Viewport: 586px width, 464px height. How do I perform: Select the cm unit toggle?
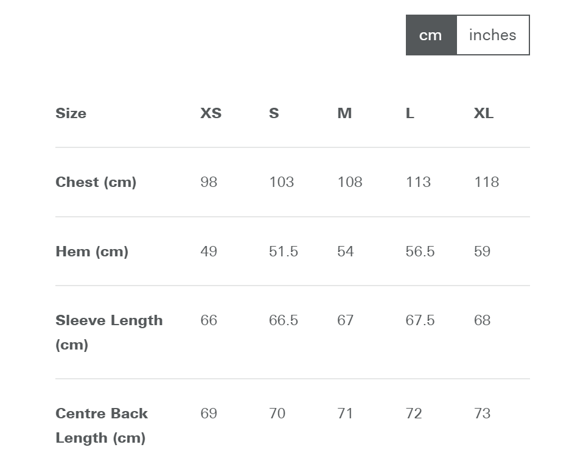[431, 35]
